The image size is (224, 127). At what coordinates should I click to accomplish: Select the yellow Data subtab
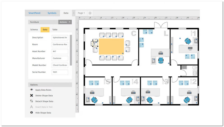[45, 30]
